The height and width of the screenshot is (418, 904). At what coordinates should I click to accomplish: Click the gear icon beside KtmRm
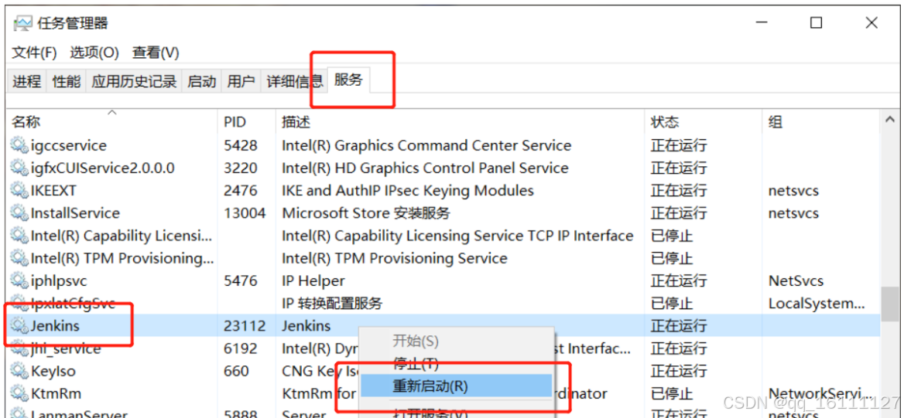click(19, 394)
